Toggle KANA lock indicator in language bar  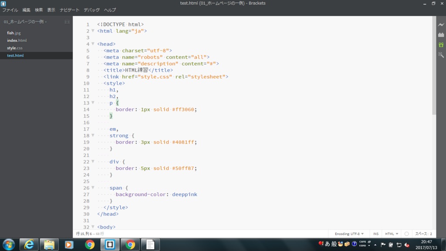pos(362,246)
